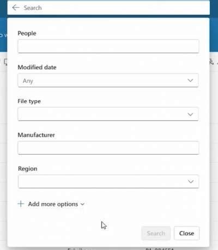Close the advanced search panel
This screenshot has height=250, width=218.
coord(186,233)
